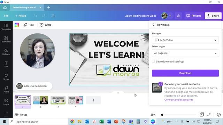Show hidden system tray icons
Image resolution: width=223 pixels, height=125 pixels.
177,122
